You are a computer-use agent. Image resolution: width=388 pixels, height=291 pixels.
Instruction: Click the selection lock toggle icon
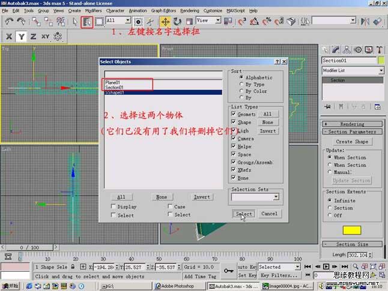(x=73, y=267)
